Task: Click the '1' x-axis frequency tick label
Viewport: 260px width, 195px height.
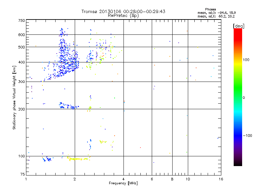Action: [26, 179]
